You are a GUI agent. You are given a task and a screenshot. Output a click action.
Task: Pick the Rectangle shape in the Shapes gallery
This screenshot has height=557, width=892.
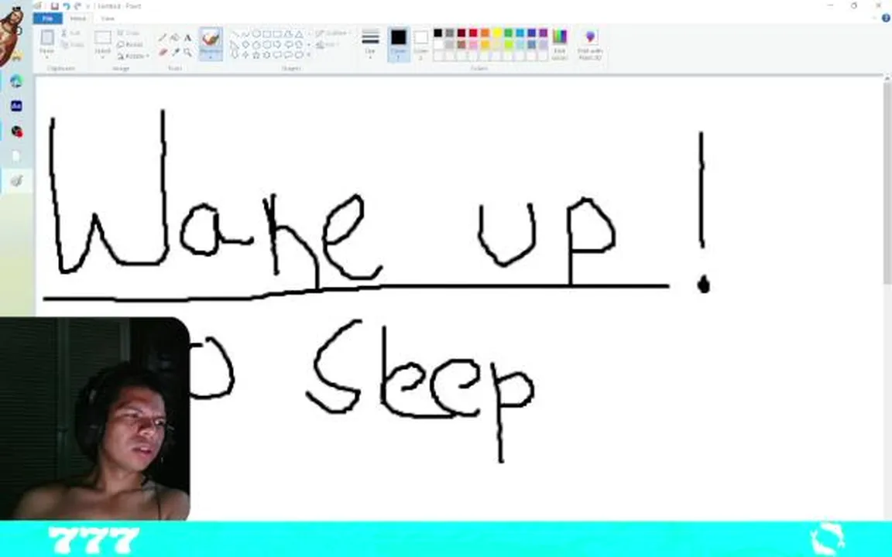[267, 34]
